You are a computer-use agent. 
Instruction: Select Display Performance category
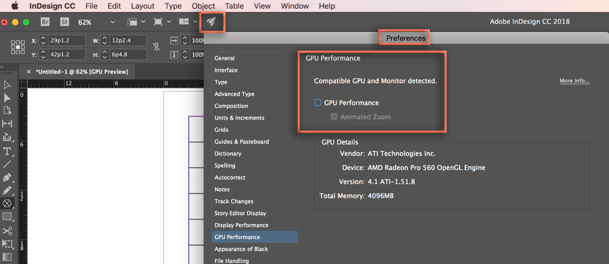click(241, 225)
